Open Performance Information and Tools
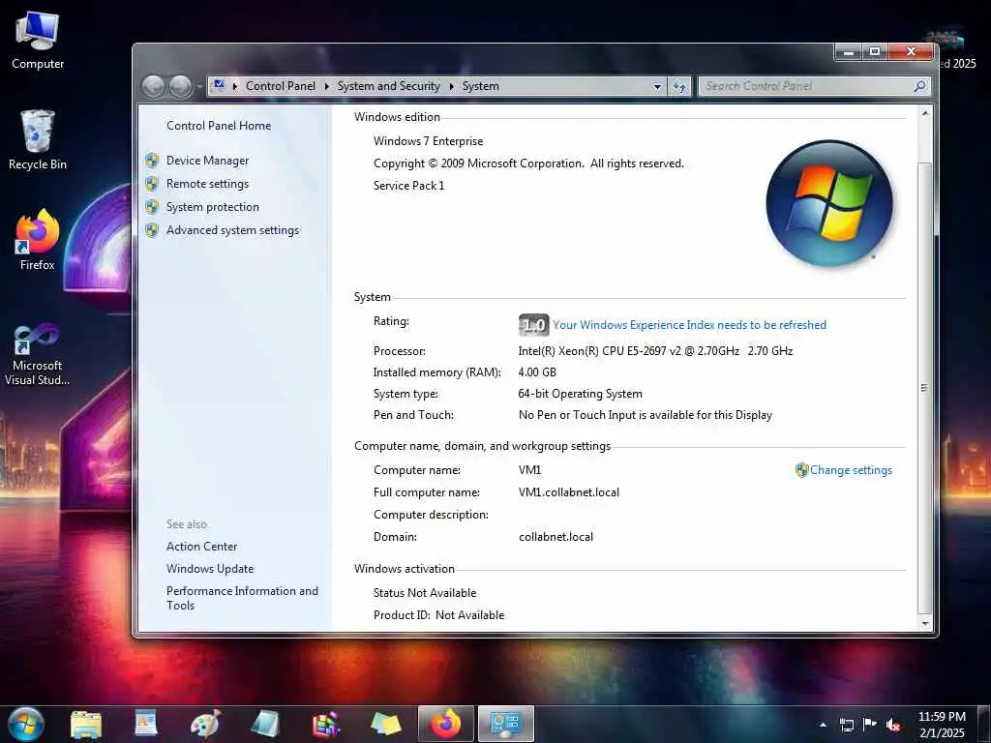Viewport: 991px width, 743px height. [x=242, y=598]
